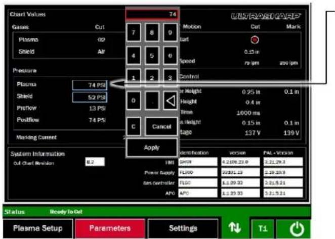Select the APC version field
The height and width of the screenshot is (239, 335).
tap(240, 193)
